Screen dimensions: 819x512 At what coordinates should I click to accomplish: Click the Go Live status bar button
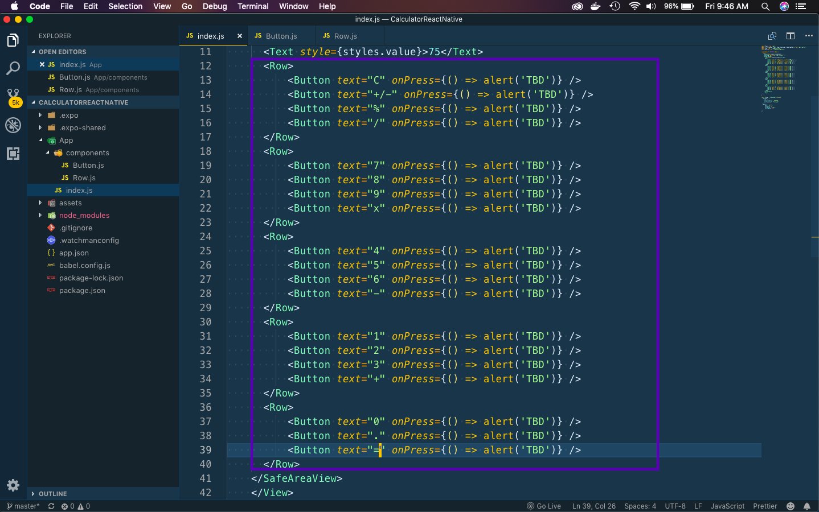coord(544,506)
